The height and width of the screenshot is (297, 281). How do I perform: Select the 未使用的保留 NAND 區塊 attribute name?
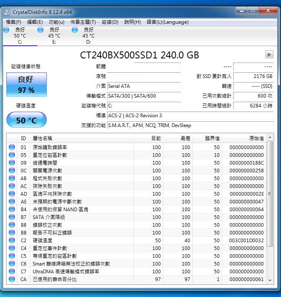tap(60, 210)
